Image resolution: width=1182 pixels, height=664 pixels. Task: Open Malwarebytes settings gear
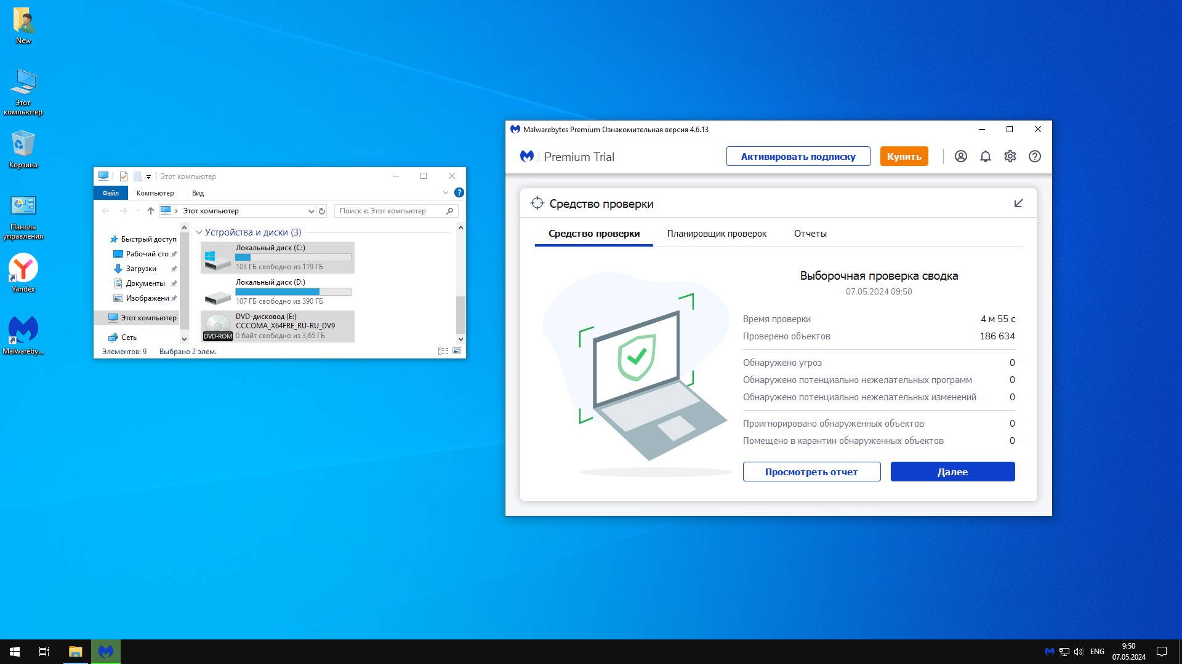1010,156
